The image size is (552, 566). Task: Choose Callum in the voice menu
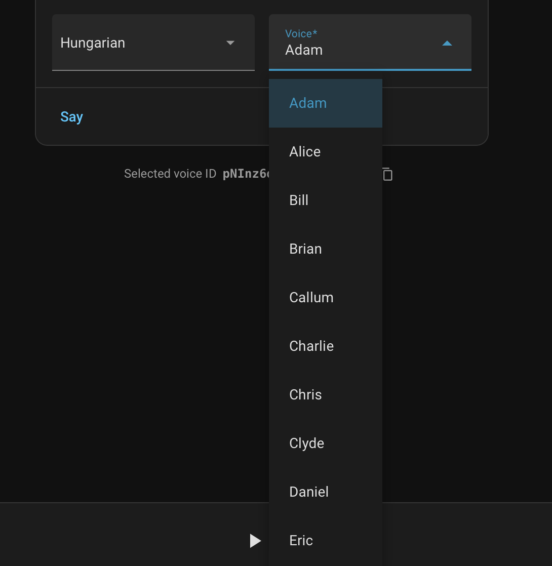(x=311, y=298)
